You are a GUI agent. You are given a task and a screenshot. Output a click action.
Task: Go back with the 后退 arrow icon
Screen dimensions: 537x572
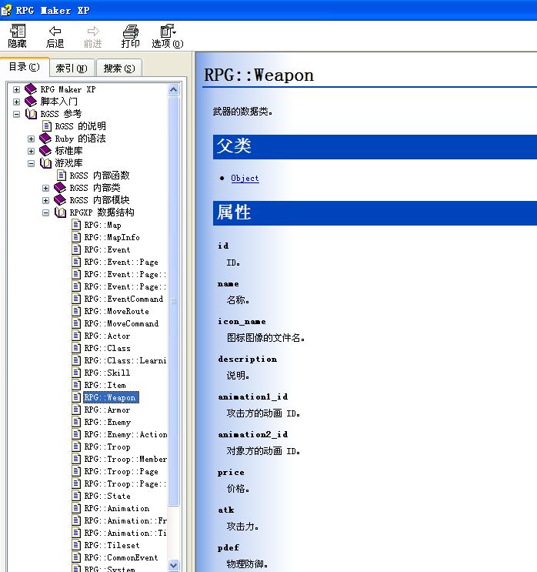(55, 31)
